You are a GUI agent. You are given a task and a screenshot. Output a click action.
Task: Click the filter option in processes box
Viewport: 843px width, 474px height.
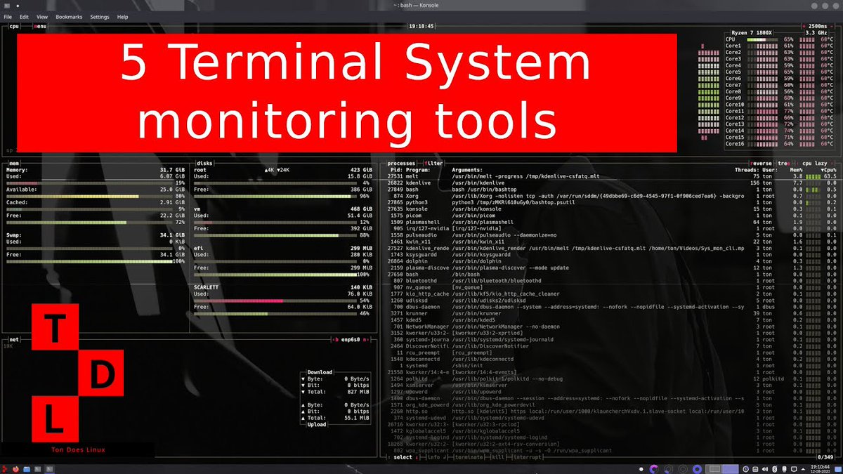coord(433,163)
